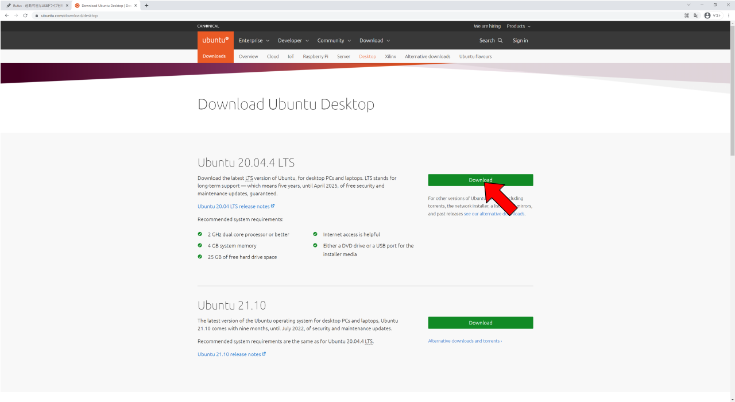Screen dimensions: 735x402
Task: Close the Rufus tab
Action: pos(67,5)
